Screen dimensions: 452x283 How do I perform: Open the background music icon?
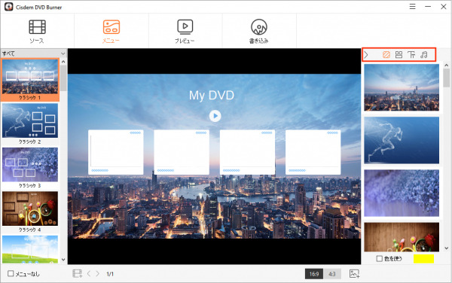pyautogui.click(x=423, y=55)
